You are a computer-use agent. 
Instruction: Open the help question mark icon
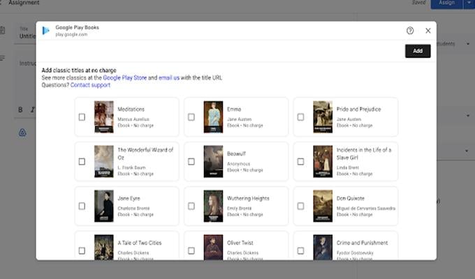click(x=410, y=31)
